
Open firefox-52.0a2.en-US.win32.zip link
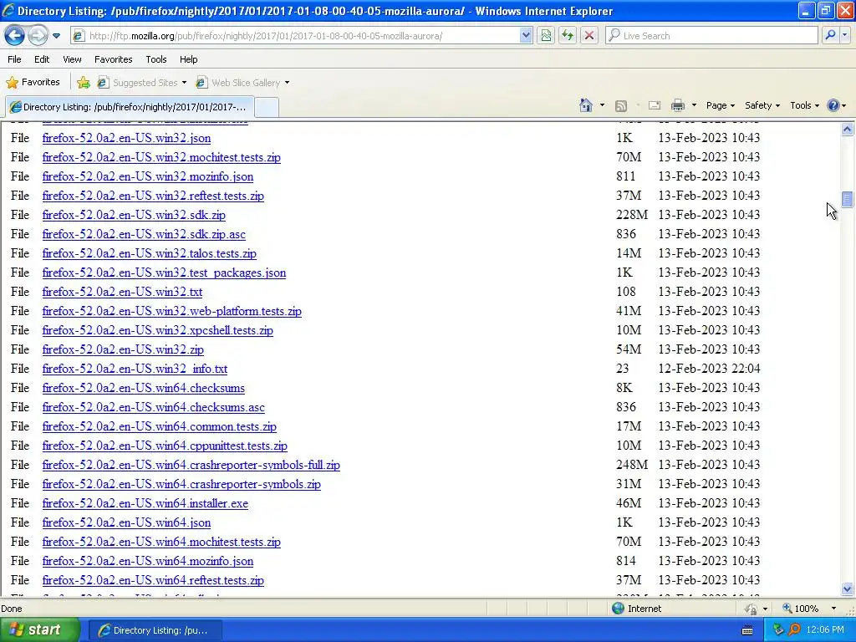pos(123,349)
